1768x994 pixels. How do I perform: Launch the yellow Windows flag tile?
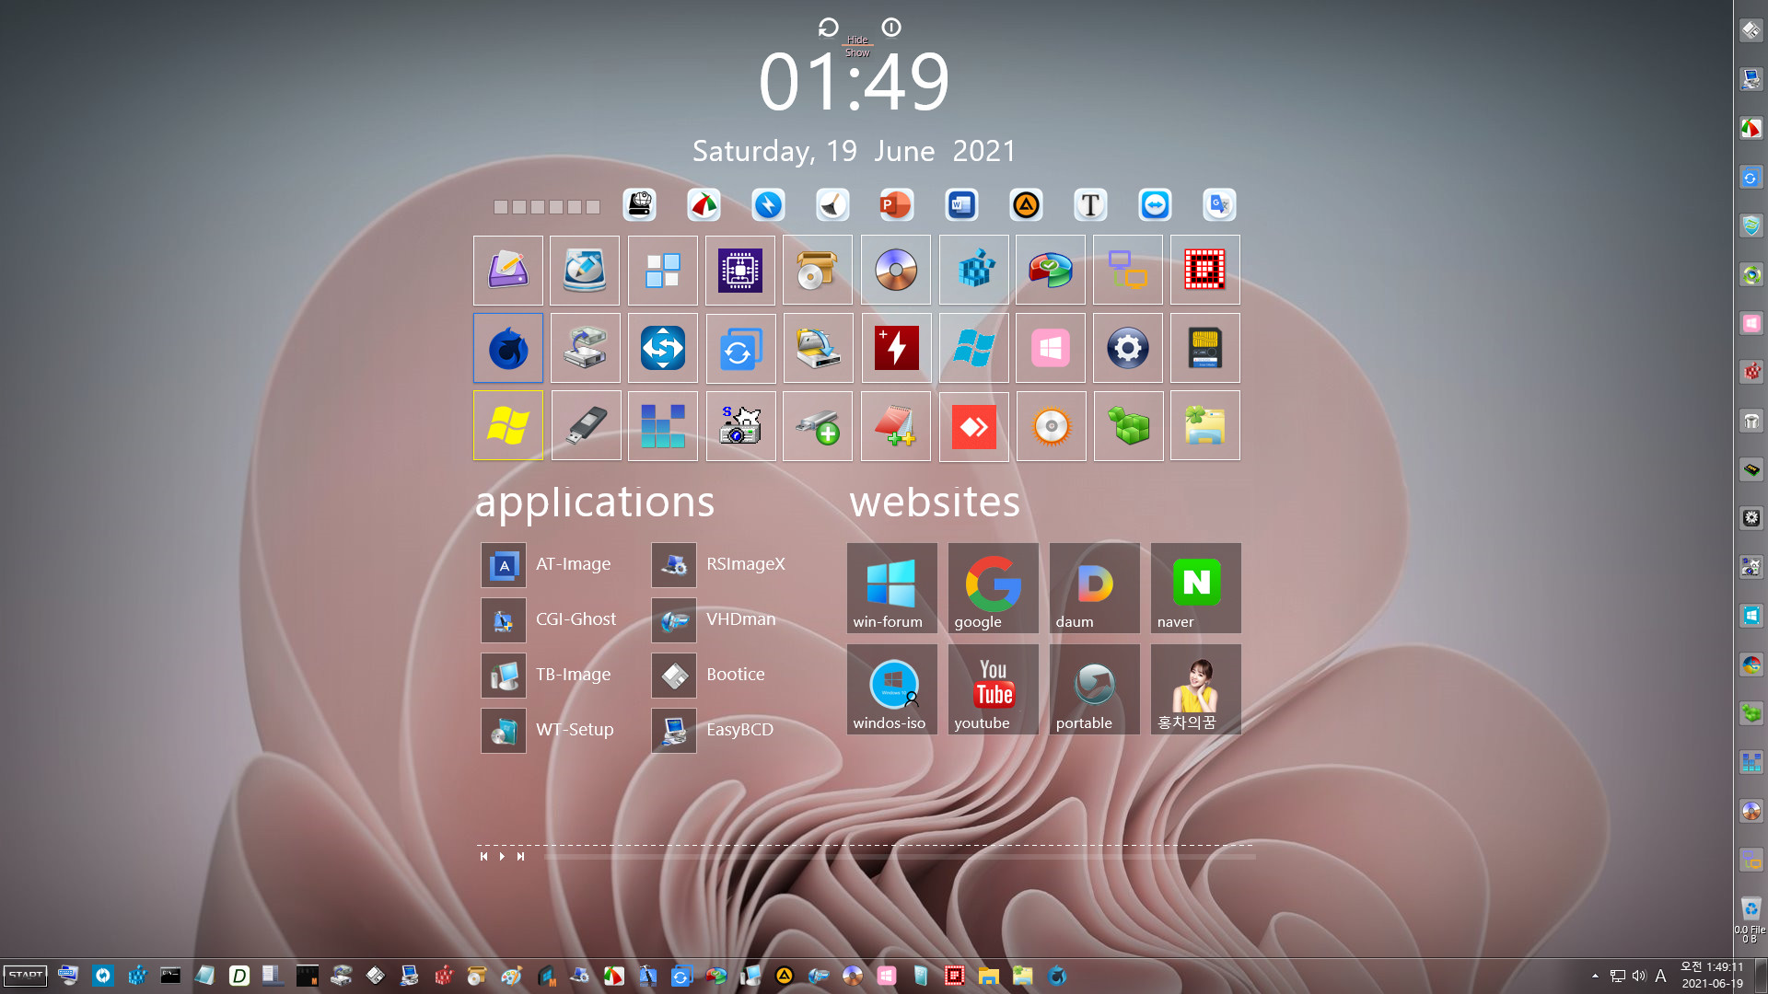[x=508, y=425]
